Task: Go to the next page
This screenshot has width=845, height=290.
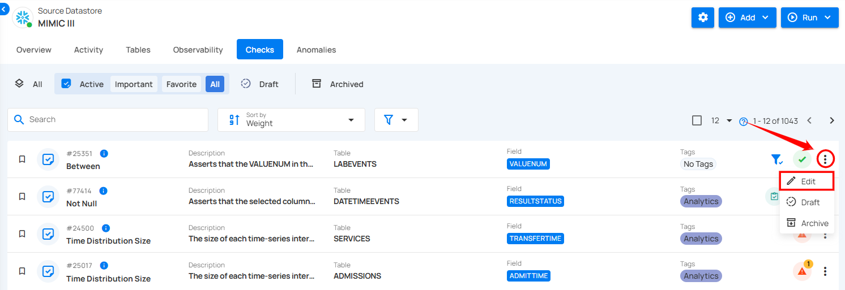Action: [x=832, y=120]
